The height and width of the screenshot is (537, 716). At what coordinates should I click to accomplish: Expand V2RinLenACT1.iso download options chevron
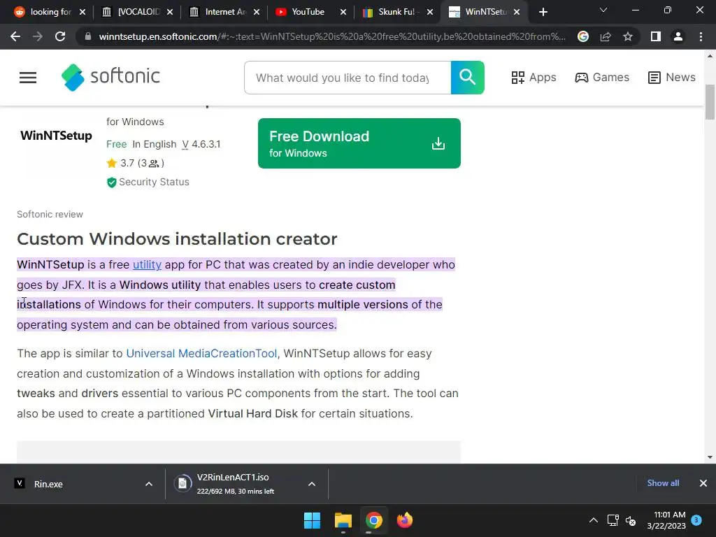pos(312,484)
